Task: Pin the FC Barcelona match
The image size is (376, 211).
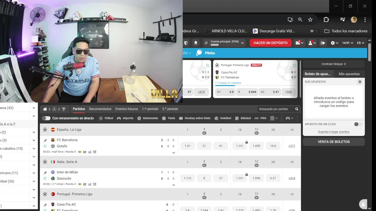Action: [x=45, y=140]
